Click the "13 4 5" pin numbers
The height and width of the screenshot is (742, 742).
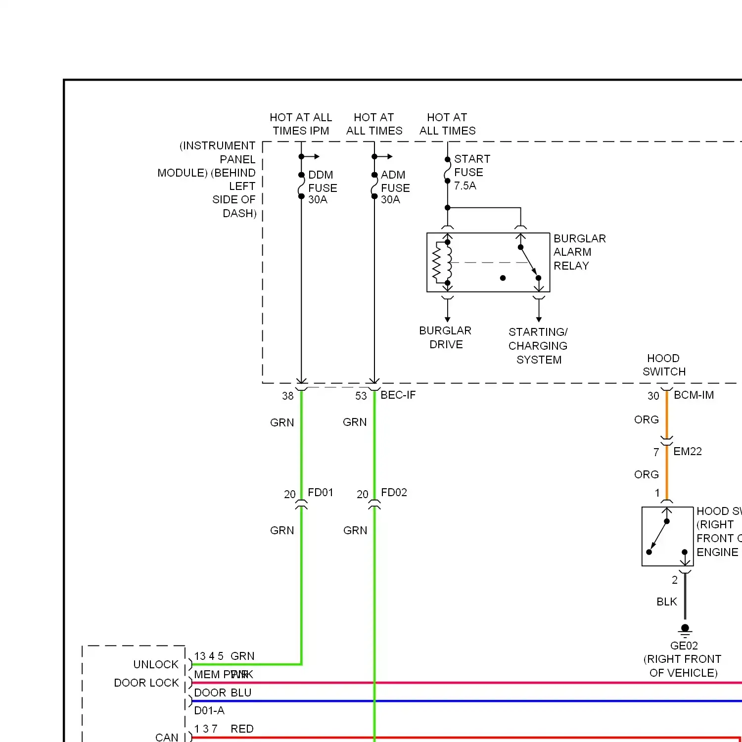209,656
